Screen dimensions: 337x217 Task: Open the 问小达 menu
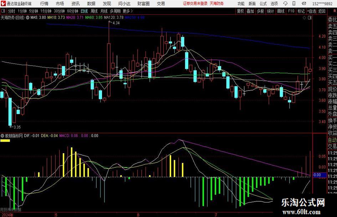(124, 4)
